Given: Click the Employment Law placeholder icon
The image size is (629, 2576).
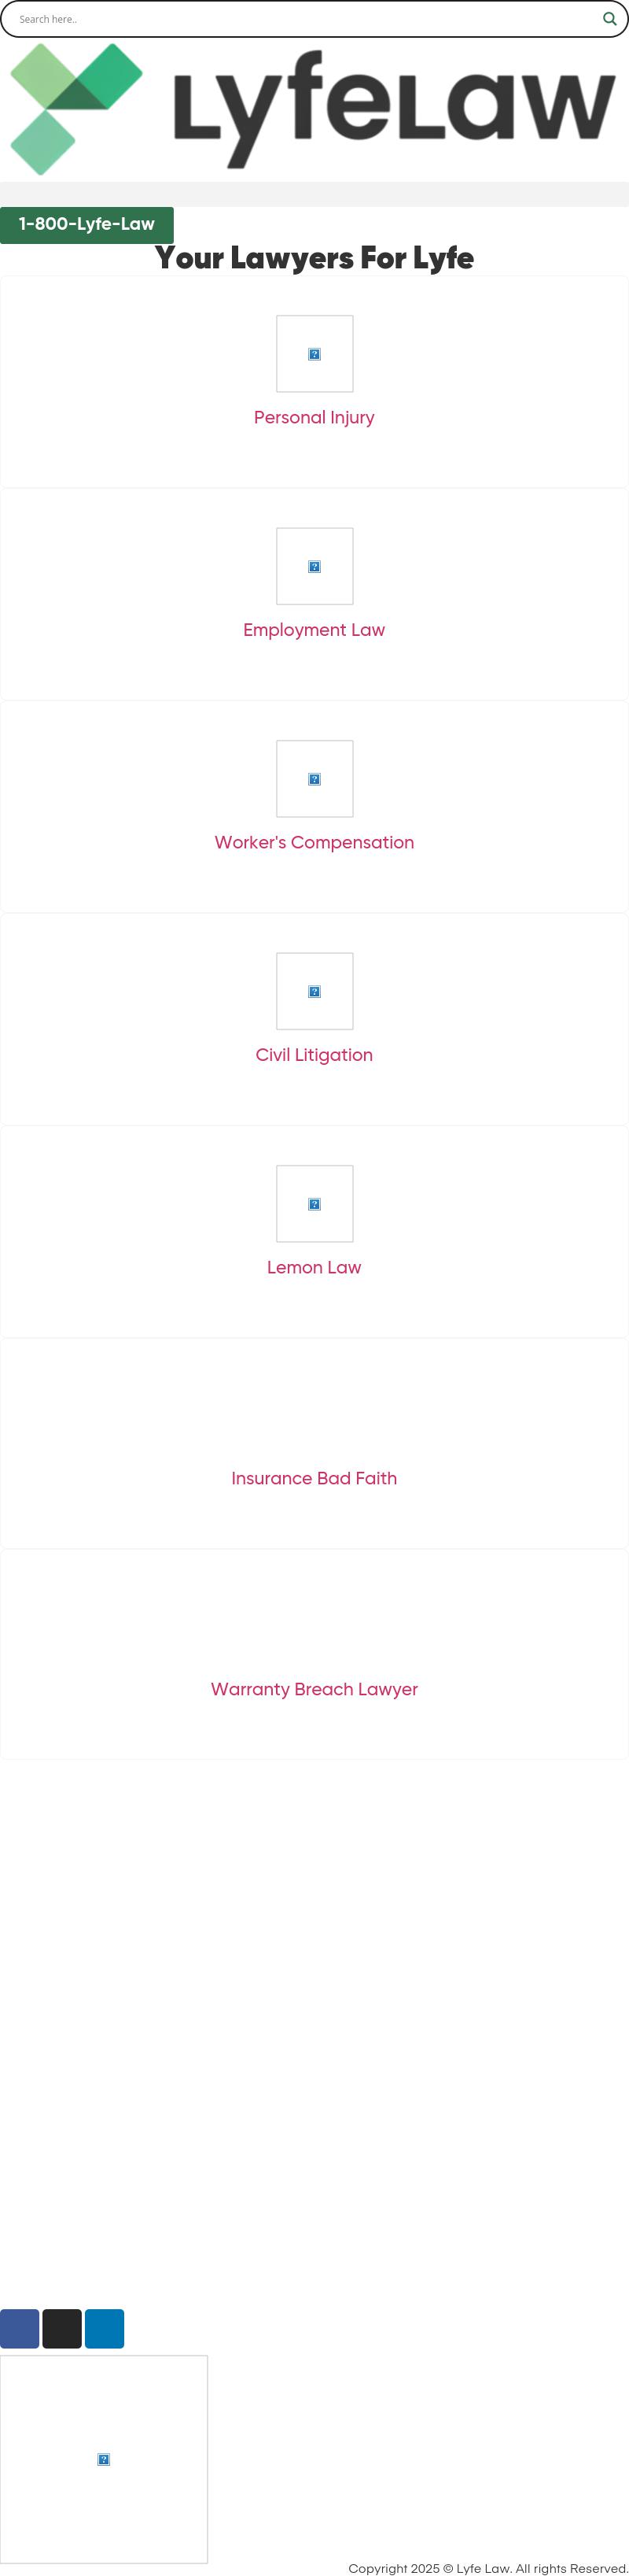Looking at the screenshot, I should click(314, 566).
